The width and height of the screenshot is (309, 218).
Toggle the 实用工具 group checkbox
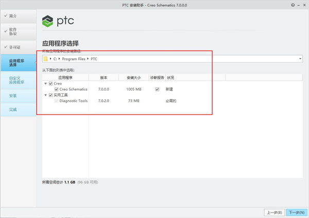(x=50, y=95)
